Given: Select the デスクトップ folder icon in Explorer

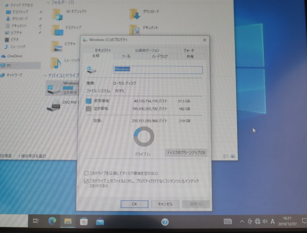Looking at the screenshot, I should pos(57,31).
